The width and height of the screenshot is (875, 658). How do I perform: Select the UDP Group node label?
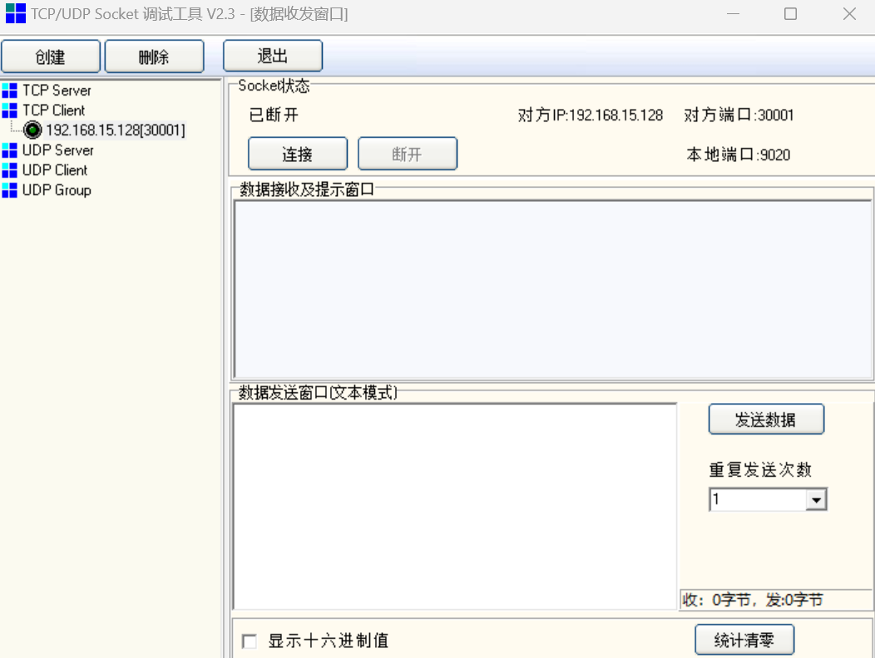tap(57, 190)
